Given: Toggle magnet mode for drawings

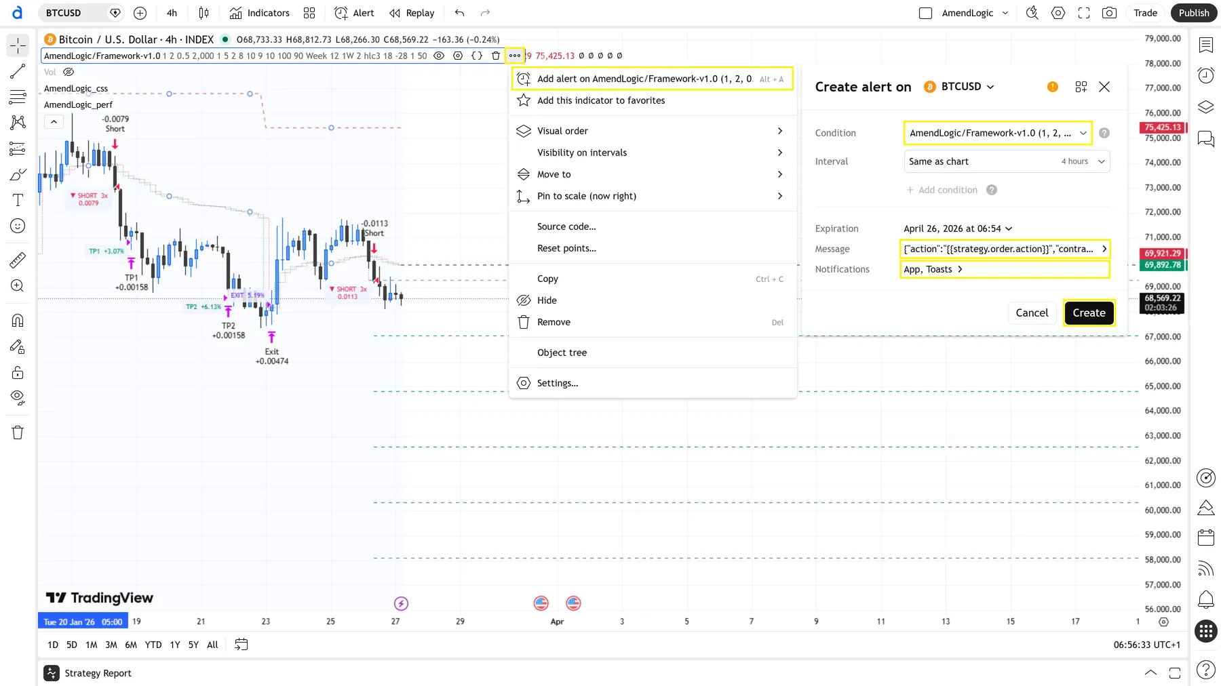Looking at the screenshot, I should click(18, 321).
